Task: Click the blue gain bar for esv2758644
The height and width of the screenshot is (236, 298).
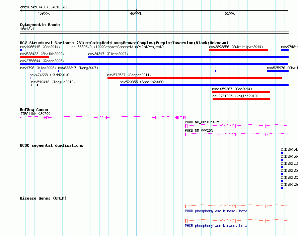Action: click(x=154, y=64)
